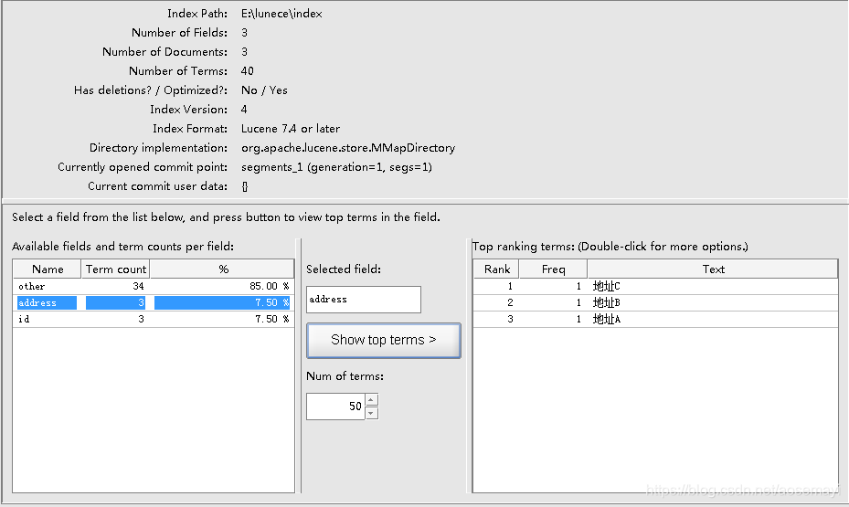Click the Index Version value 4

244,110
